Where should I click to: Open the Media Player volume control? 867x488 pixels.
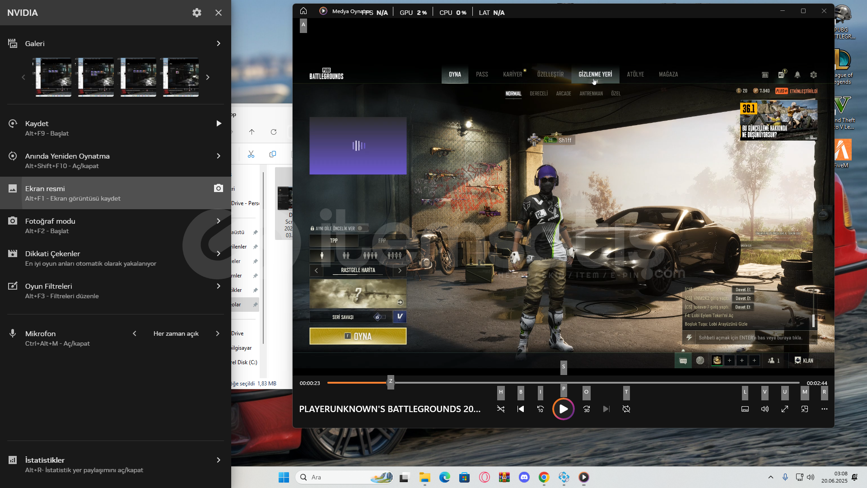(765, 409)
